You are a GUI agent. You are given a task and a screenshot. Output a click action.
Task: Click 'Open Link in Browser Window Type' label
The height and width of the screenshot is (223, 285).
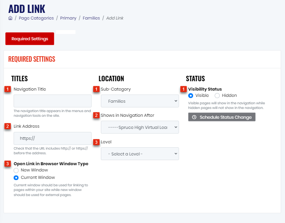(x=51, y=164)
